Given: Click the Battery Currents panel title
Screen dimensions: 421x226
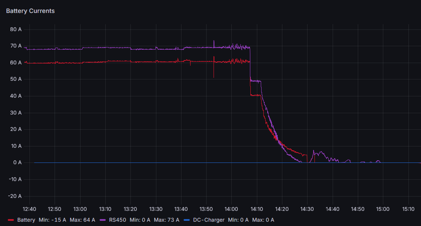Looking at the screenshot, I should pos(30,11).
